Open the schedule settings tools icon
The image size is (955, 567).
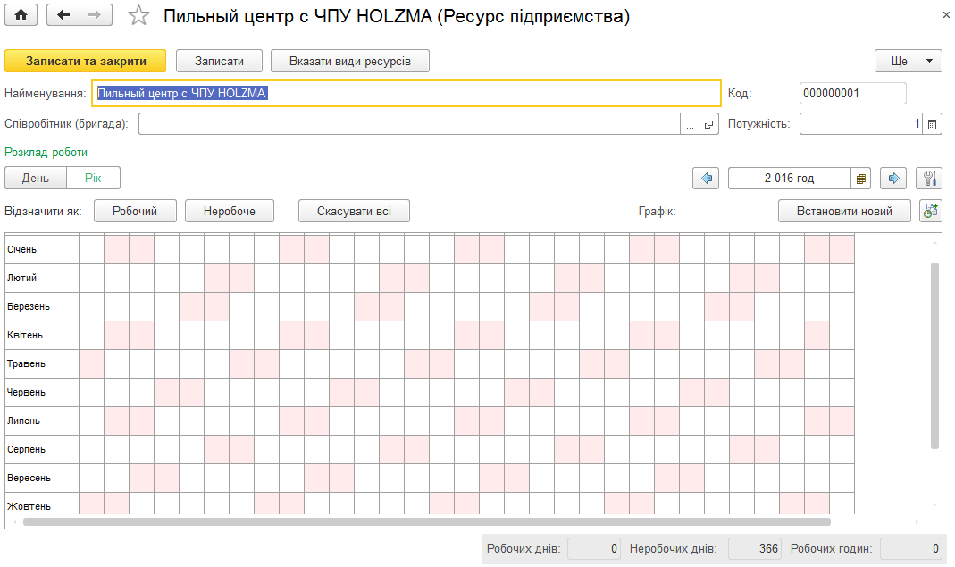(x=929, y=178)
